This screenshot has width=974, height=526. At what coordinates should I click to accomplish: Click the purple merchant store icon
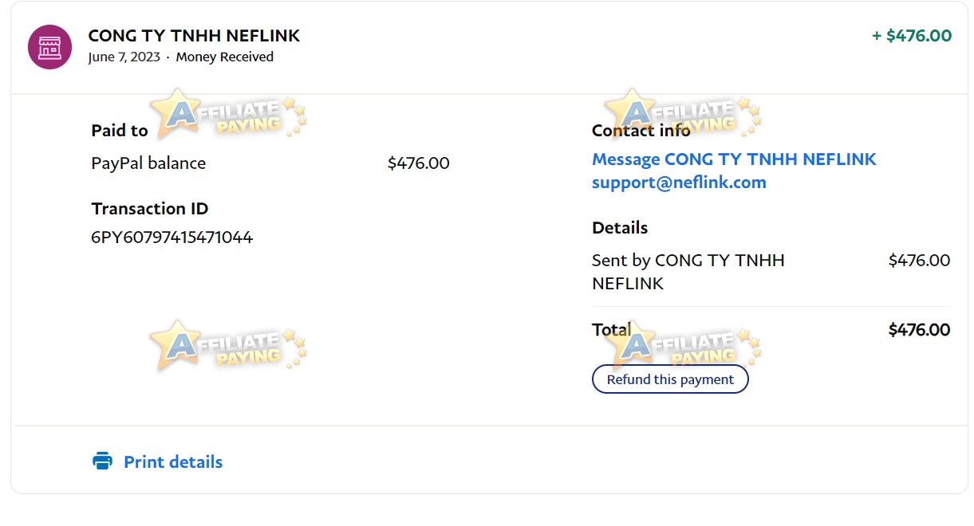click(x=50, y=47)
